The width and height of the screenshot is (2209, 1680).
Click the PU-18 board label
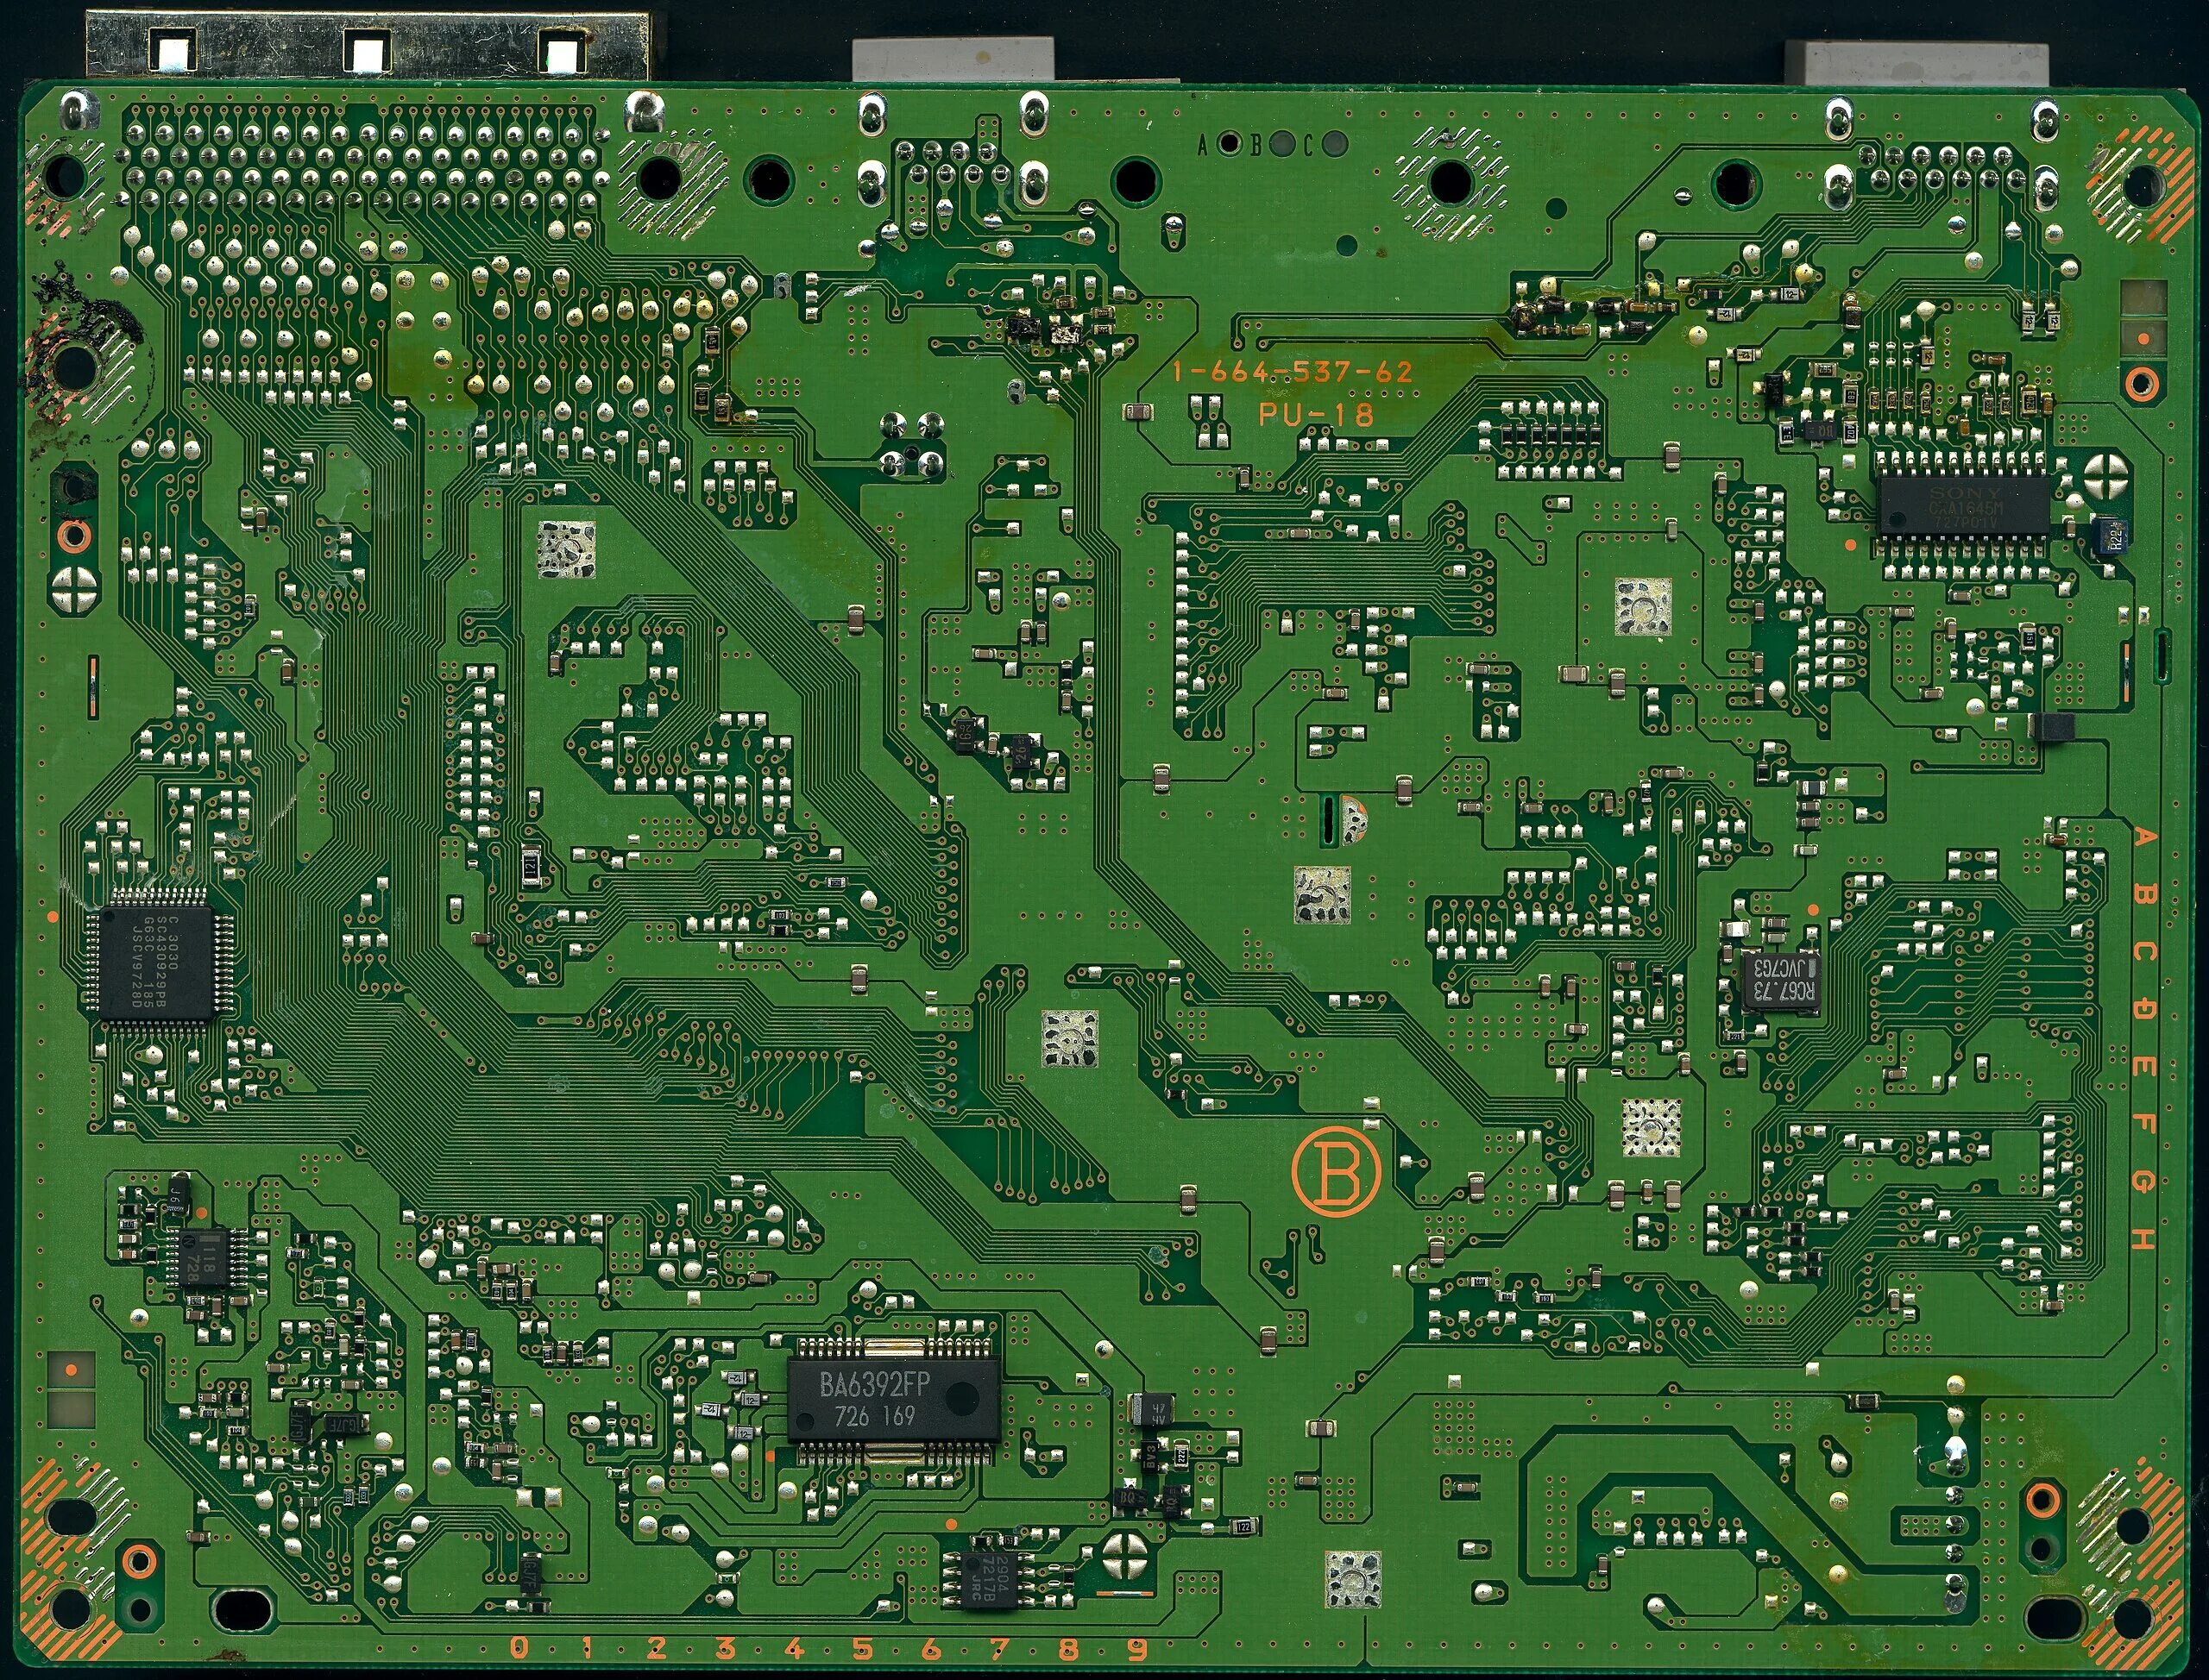coord(1316,415)
